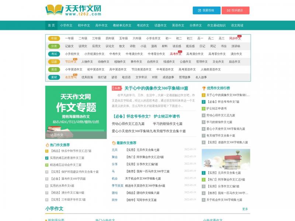Open the 高考作文 hot link
Image resolution: width=295 pixels, height=221 pixels.
[x=176, y=54]
